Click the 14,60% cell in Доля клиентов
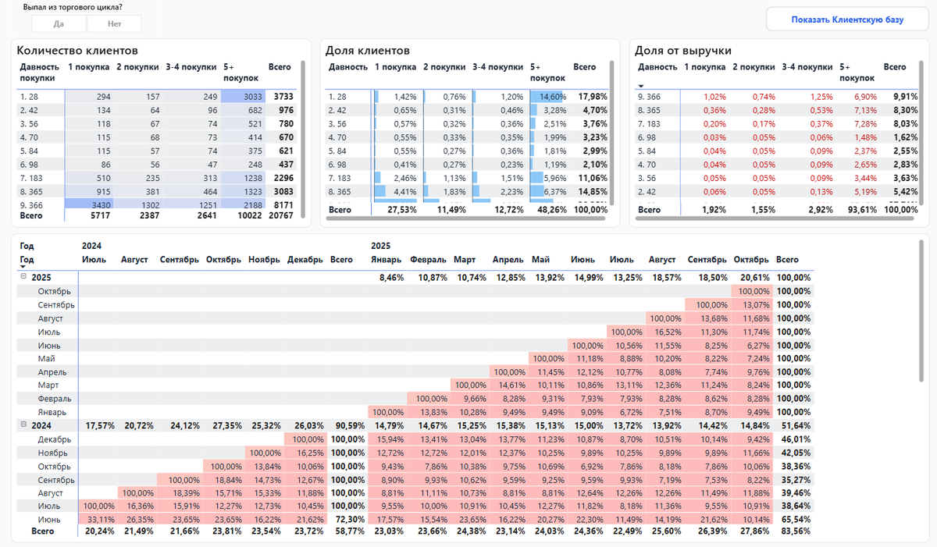 [554, 94]
